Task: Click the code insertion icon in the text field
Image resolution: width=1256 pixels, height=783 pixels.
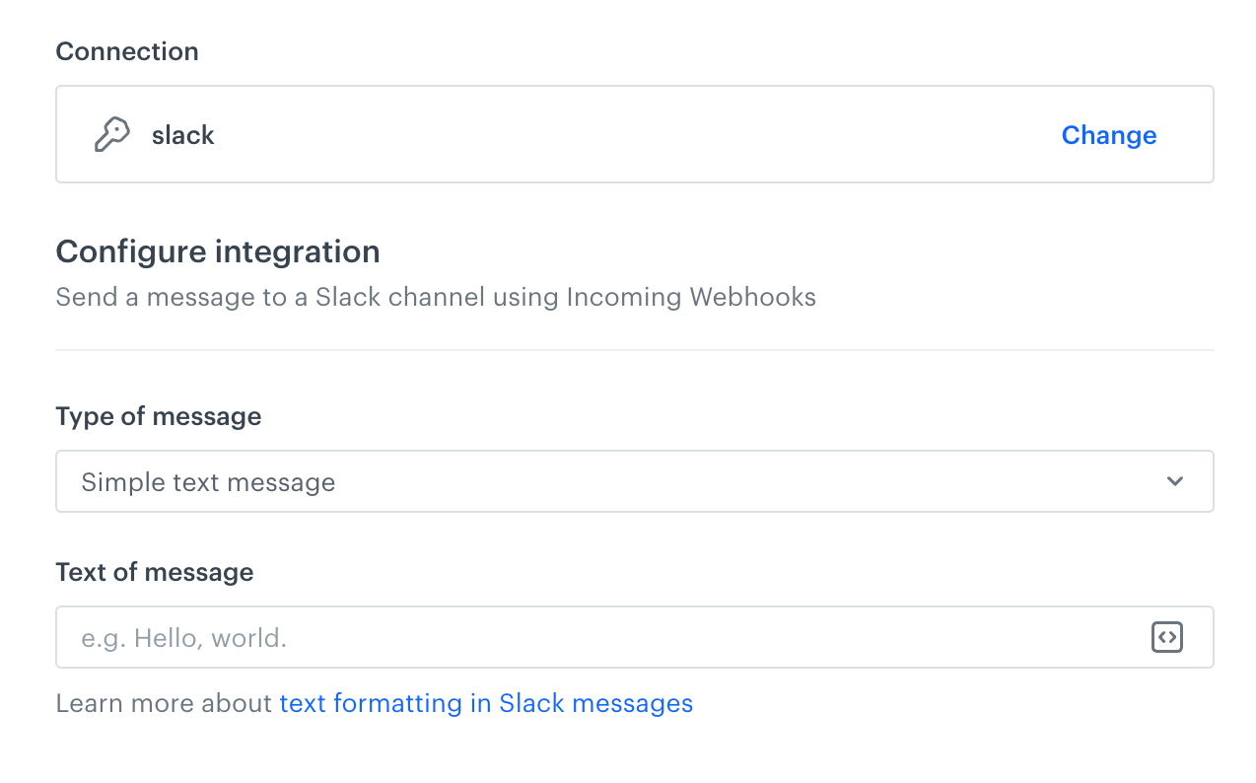Action: [x=1167, y=637]
